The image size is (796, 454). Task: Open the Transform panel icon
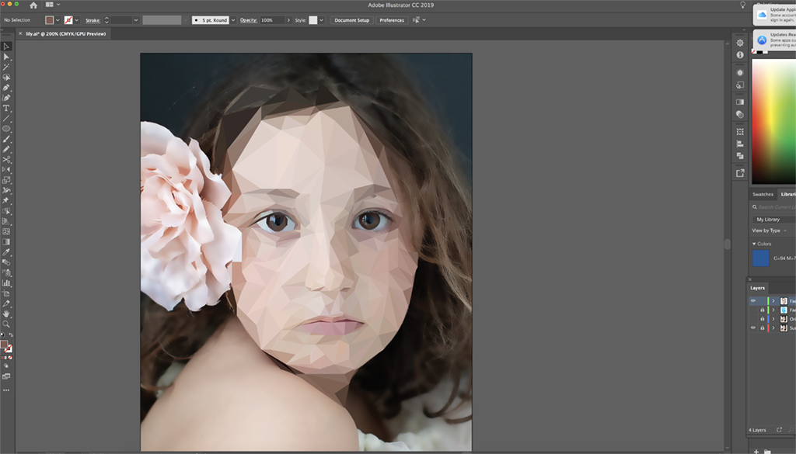[x=740, y=132]
